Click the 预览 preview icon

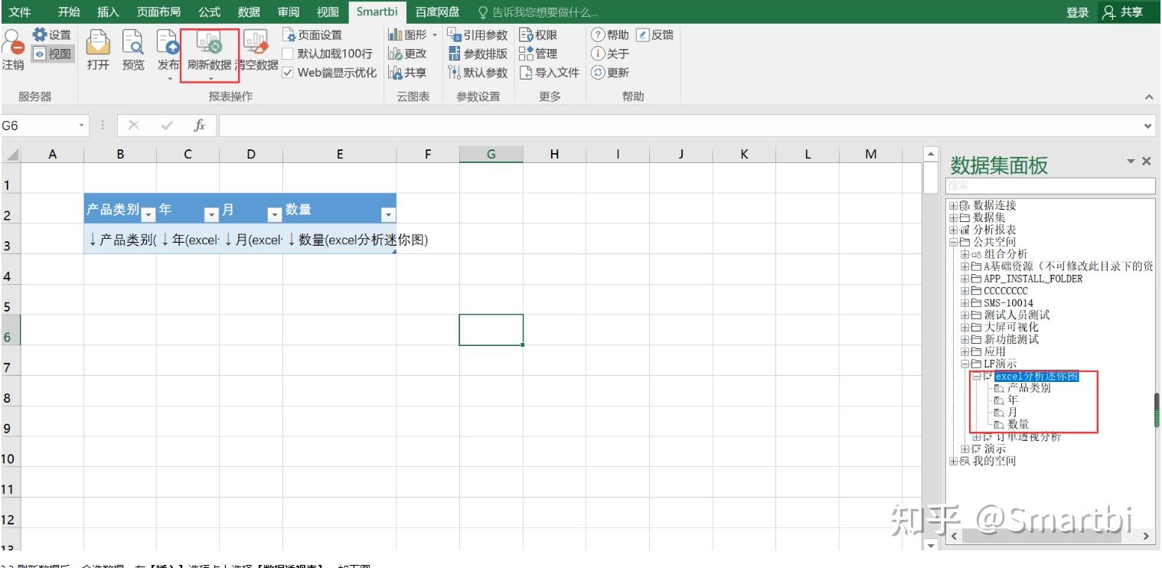pyautogui.click(x=132, y=47)
